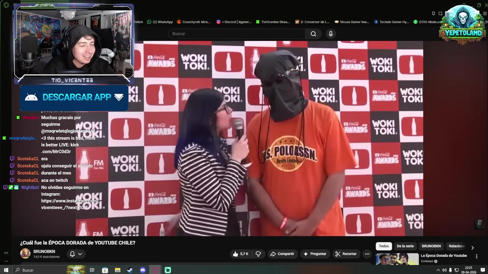The width and height of the screenshot is (488, 274).
Task: Select the Relacionados filter chip
Action: click(x=457, y=246)
